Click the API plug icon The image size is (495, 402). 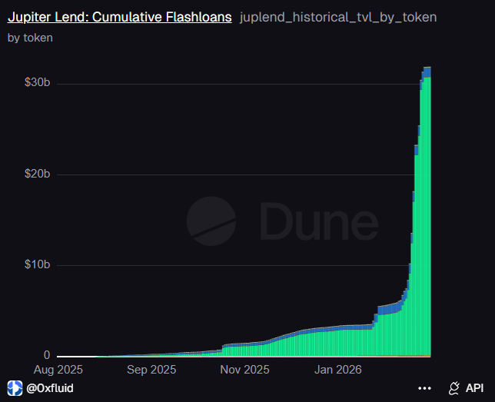454,388
